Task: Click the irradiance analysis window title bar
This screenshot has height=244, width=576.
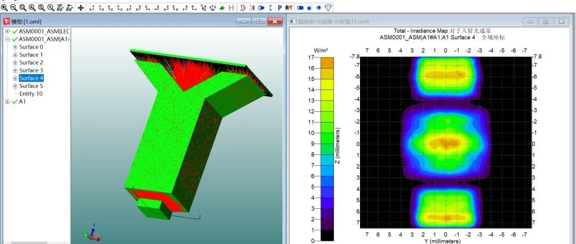Action: click(400, 21)
